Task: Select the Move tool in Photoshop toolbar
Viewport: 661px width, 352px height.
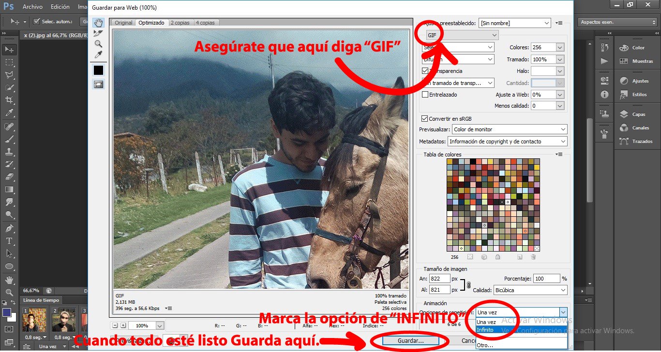Action: 9,49
